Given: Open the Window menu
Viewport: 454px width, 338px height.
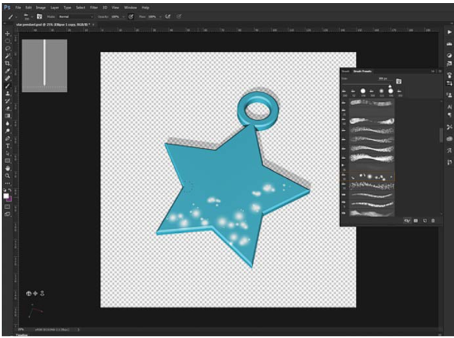Looking at the screenshot, I should coord(130,8).
